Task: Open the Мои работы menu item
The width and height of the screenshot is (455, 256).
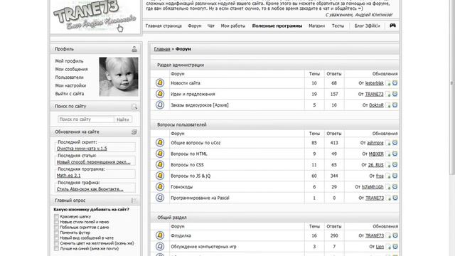Action: click(233, 26)
